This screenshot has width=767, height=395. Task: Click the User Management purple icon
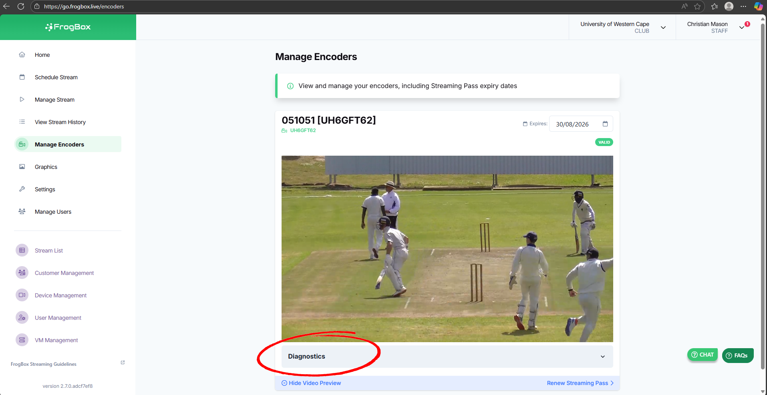pos(22,317)
